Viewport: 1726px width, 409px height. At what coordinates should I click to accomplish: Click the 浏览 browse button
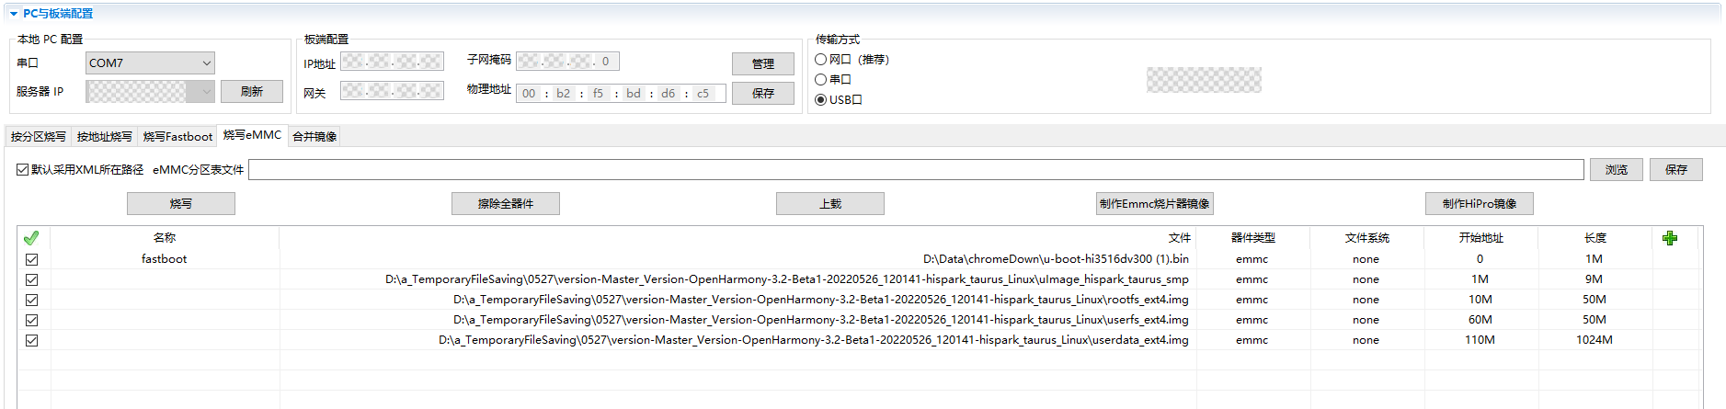point(1617,170)
